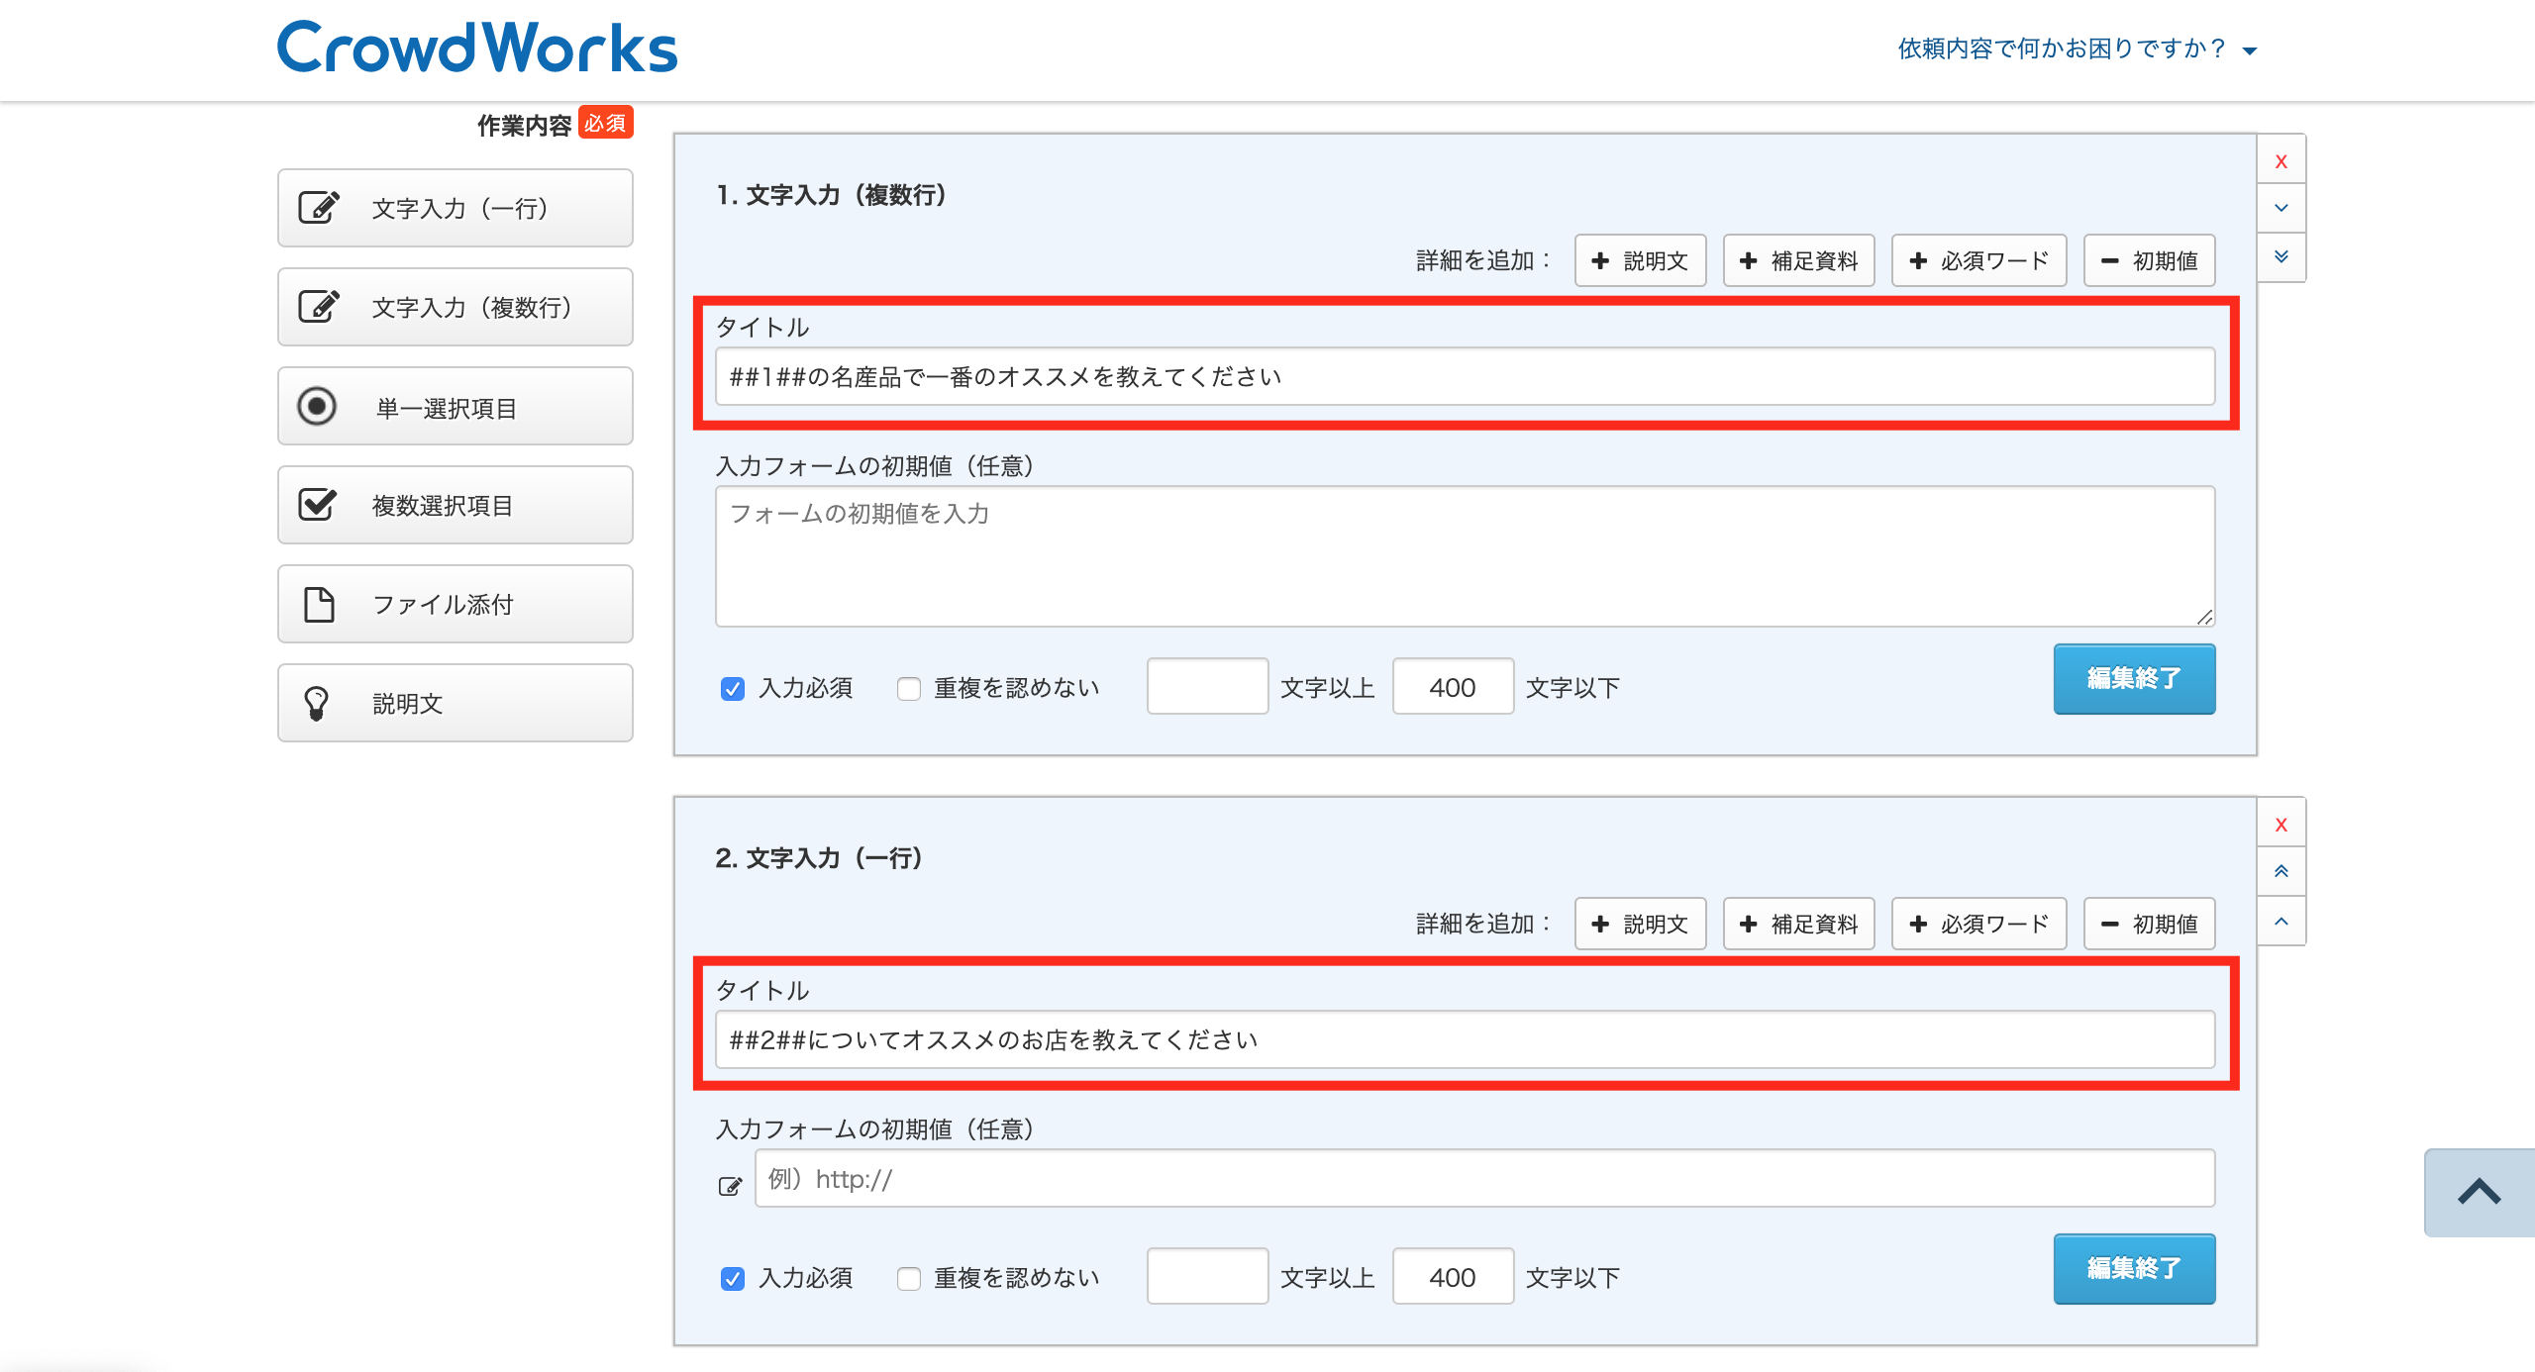Click the scroll-to-top arrow button
Image resolution: width=2535 pixels, height=1372 pixels.
tap(2479, 1192)
